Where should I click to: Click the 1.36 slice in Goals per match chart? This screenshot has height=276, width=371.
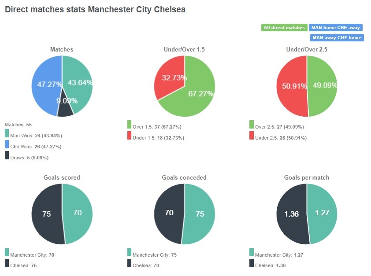[291, 213]
